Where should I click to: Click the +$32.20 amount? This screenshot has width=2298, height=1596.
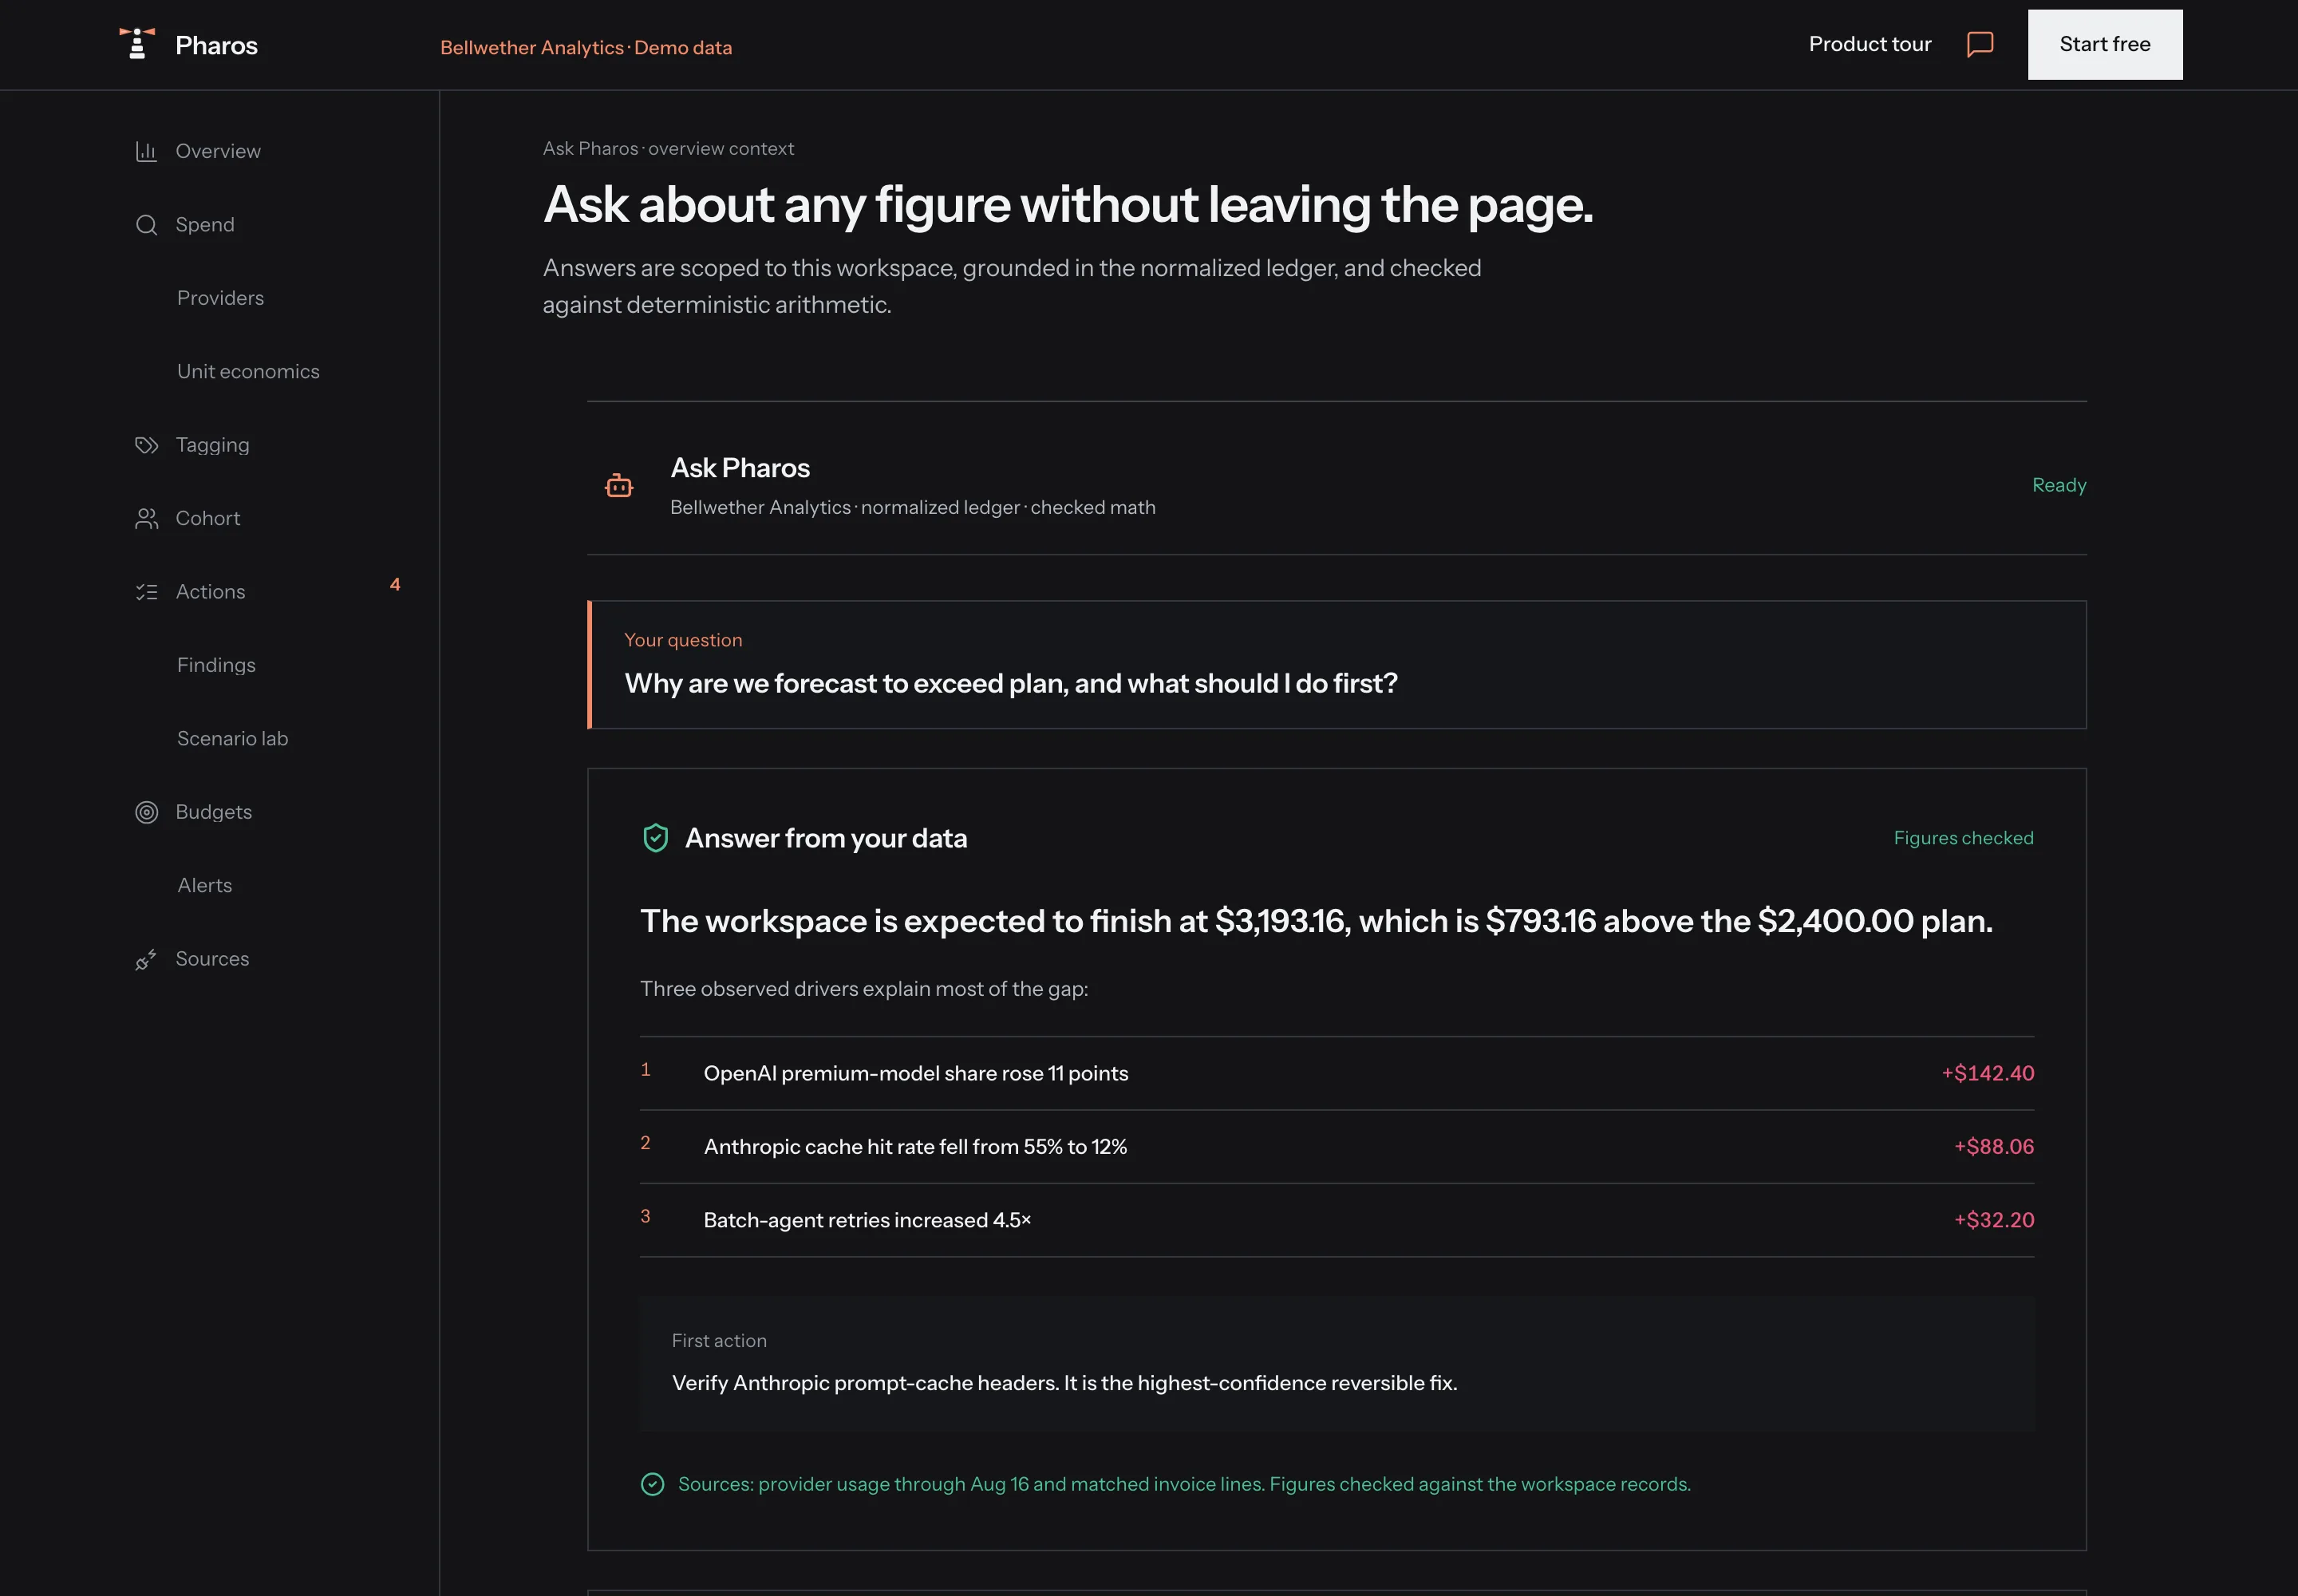coord(1993,1220)
